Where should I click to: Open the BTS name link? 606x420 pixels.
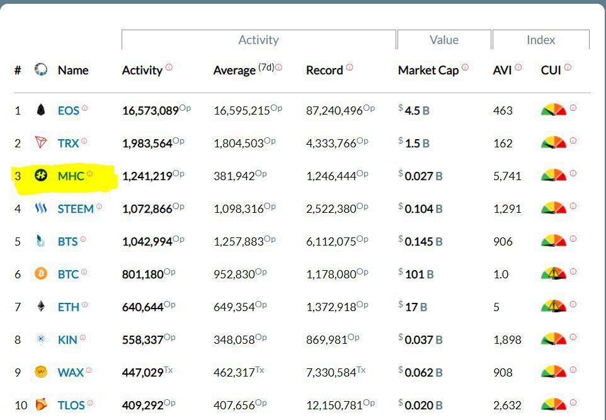point(67,242)
